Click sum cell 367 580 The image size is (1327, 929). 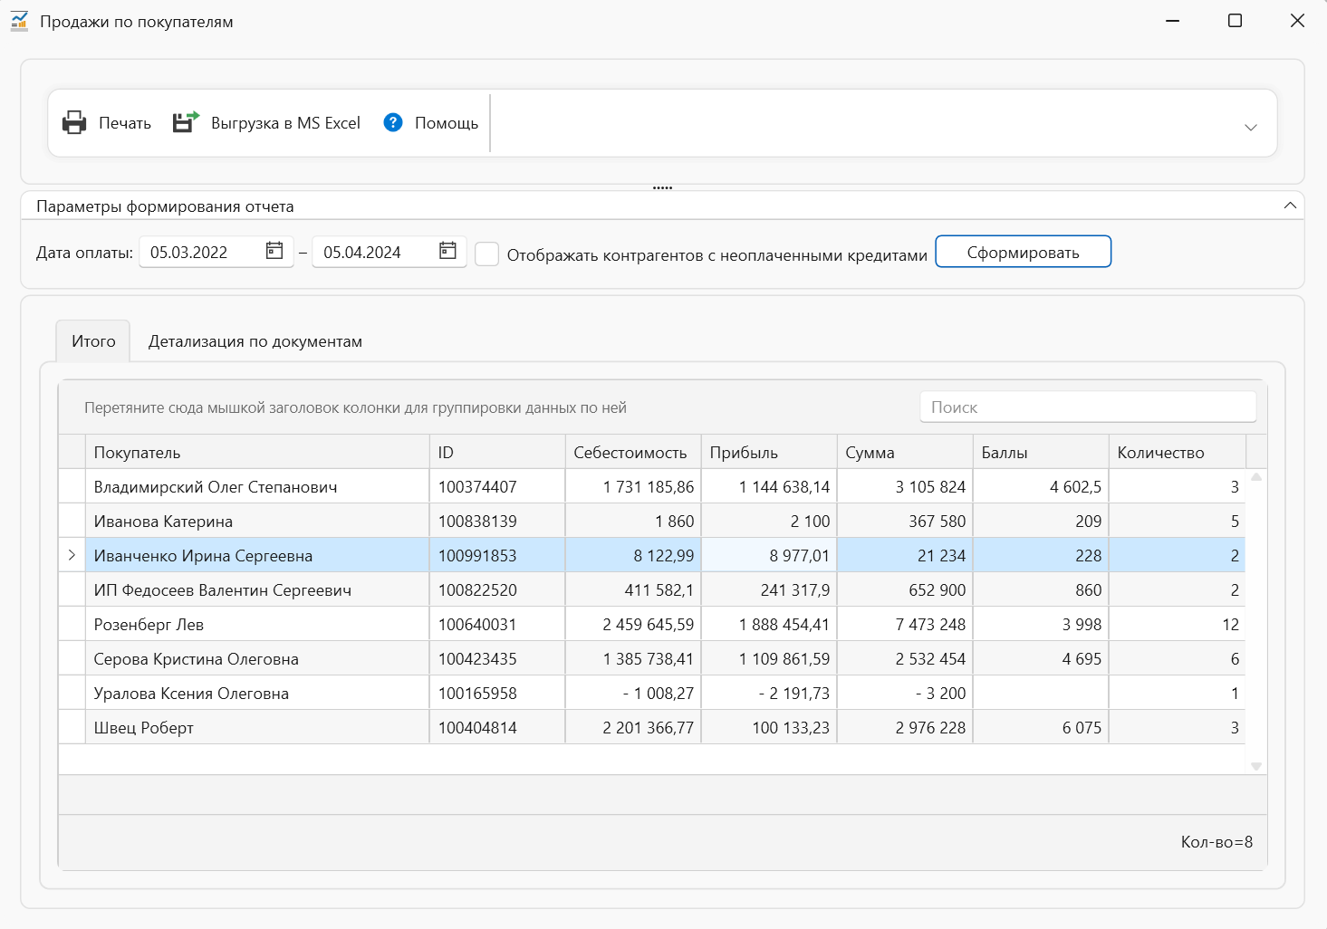click(905, 521)
